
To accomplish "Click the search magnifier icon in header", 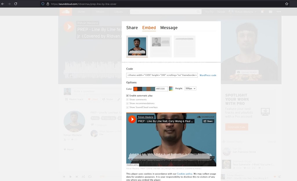I will click(198, 12).
